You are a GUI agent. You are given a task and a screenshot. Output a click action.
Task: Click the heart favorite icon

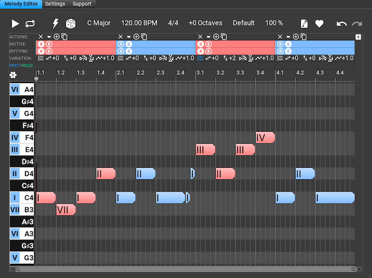319,23
